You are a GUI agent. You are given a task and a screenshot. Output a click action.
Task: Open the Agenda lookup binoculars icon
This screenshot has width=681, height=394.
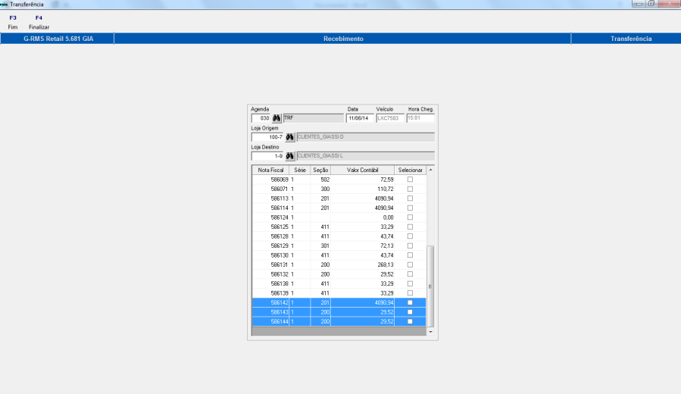click(276, 118)
